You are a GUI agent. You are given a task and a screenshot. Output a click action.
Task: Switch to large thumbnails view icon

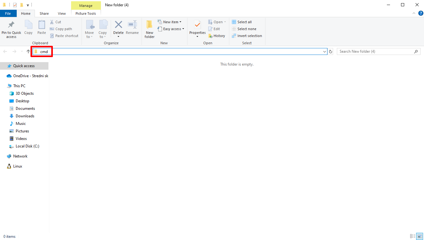pos(420,236)
